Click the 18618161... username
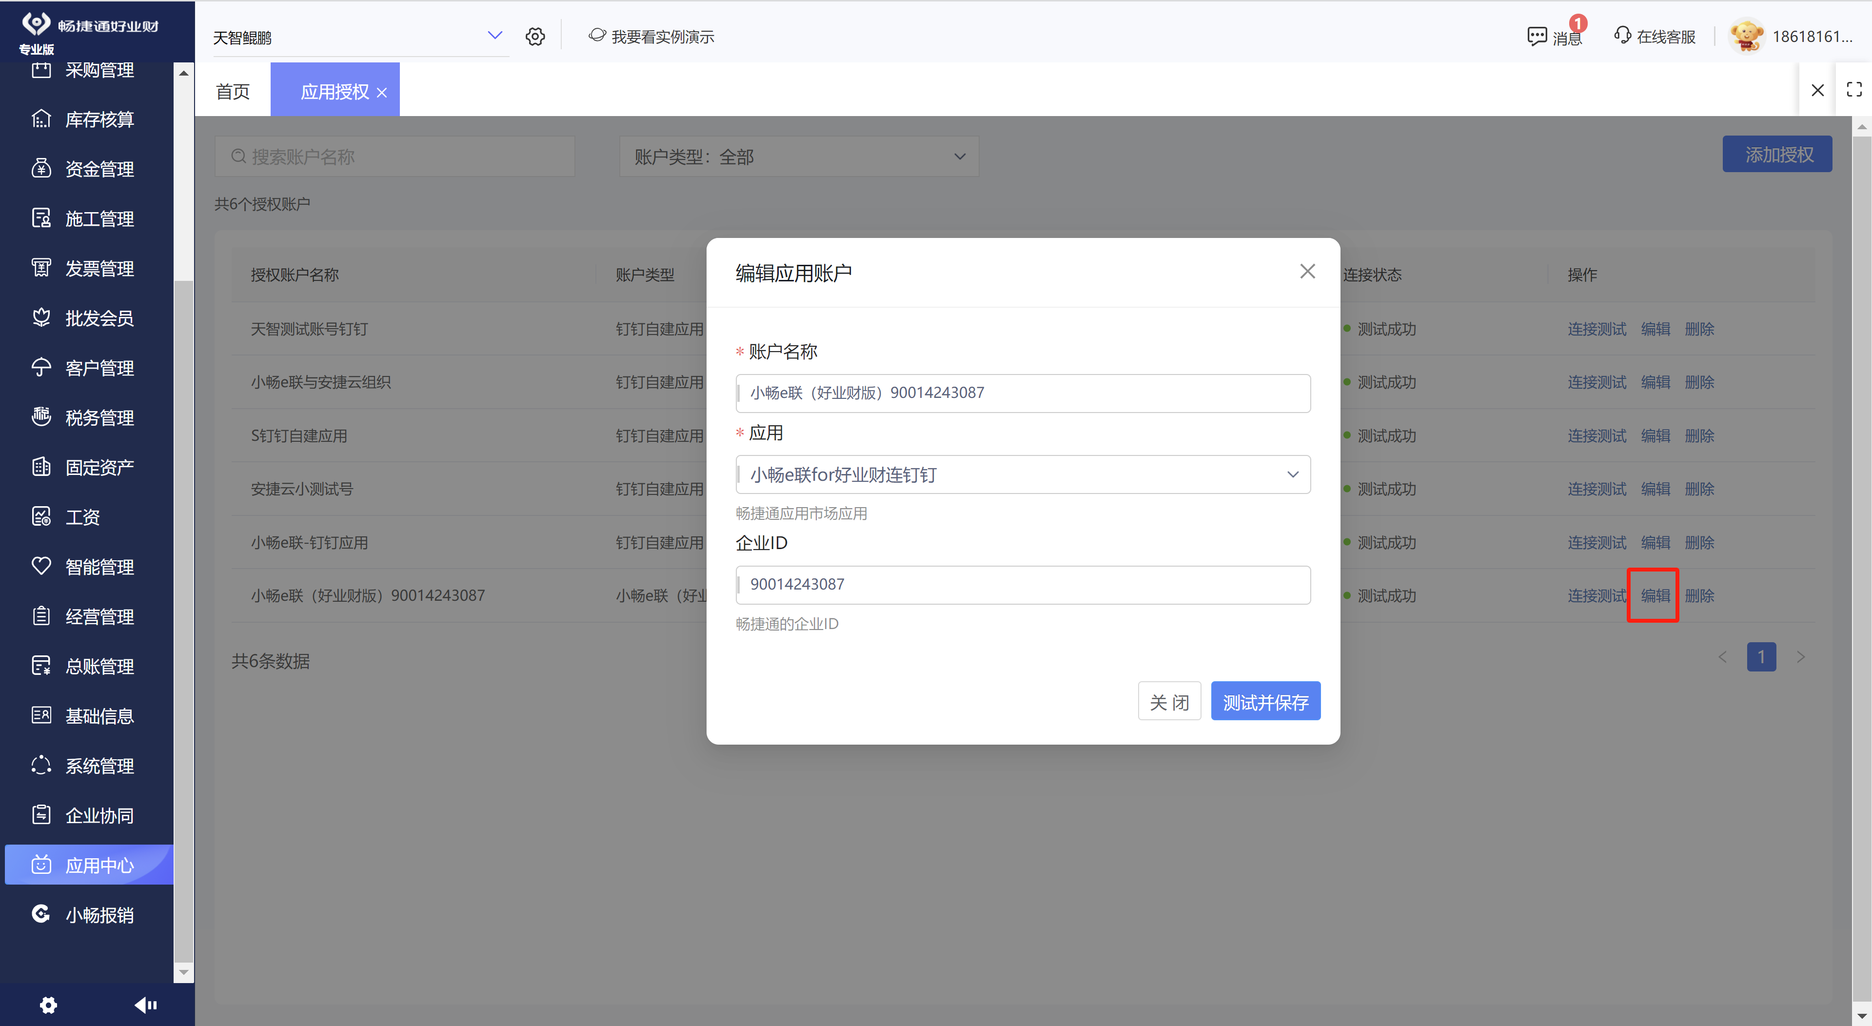 (x=1813, y=37)
